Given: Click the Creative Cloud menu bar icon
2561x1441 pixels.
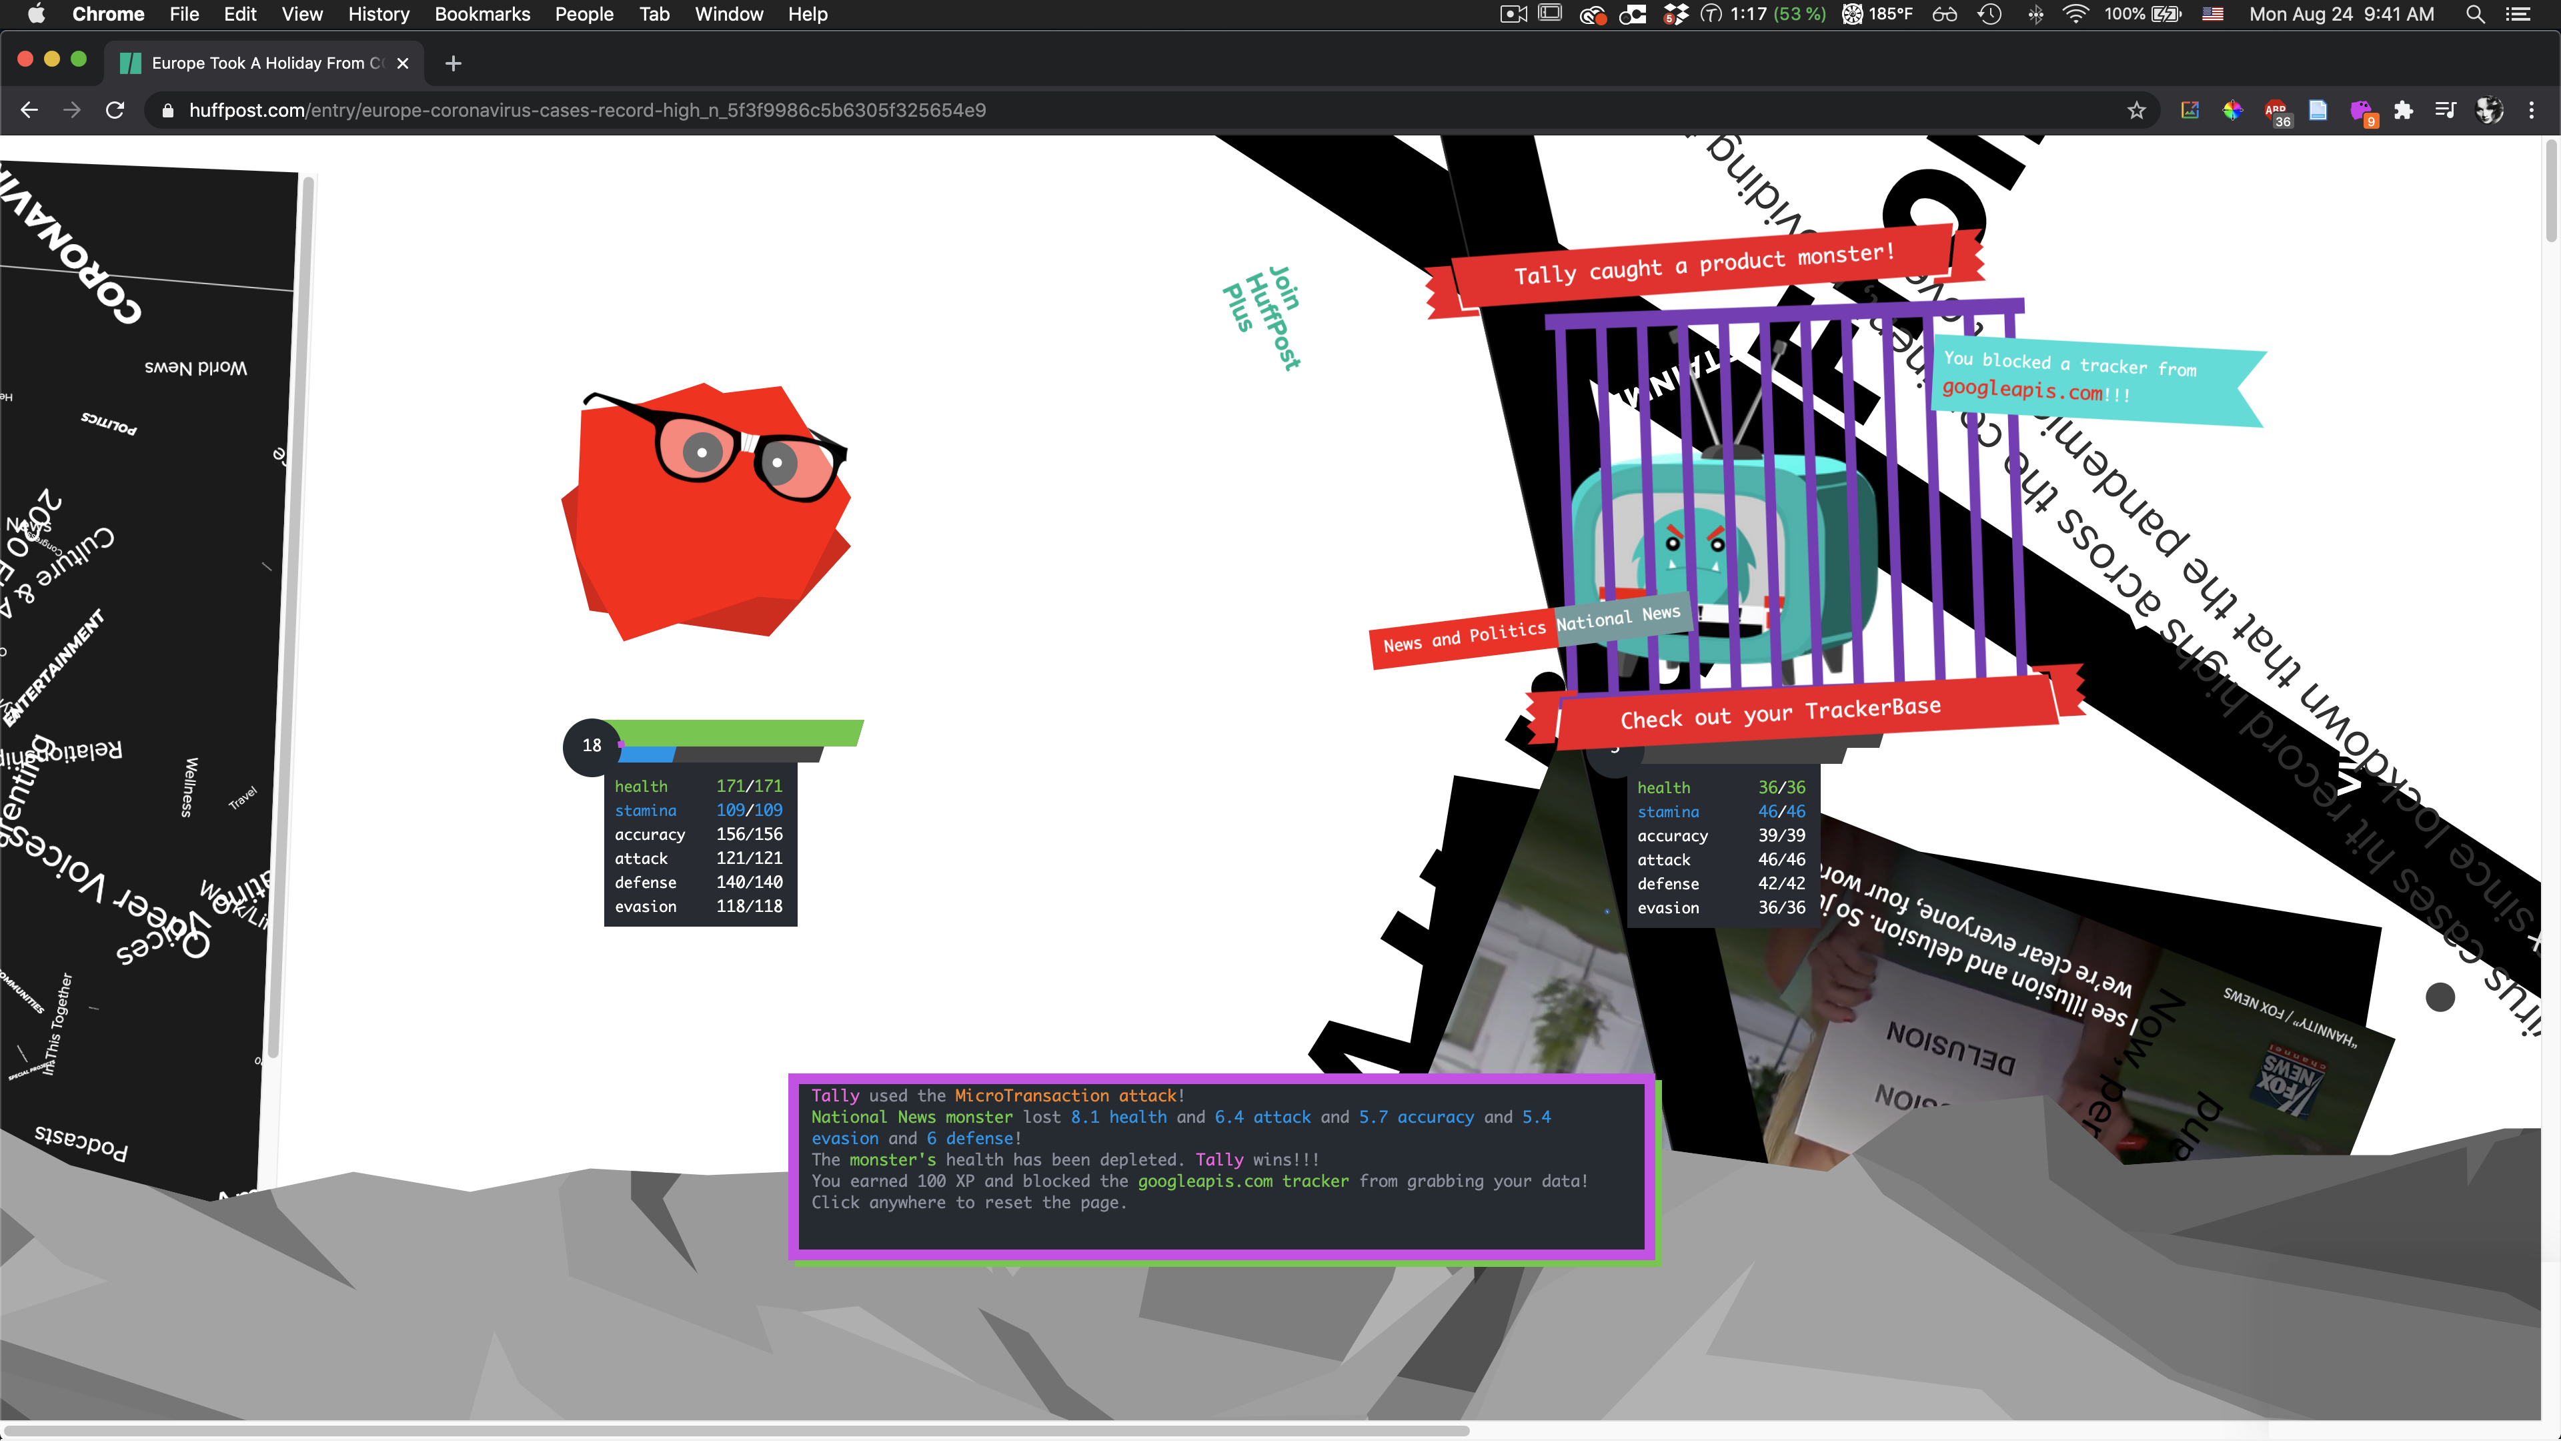Looking at the screenshot, I should (x=1592, y=14).
